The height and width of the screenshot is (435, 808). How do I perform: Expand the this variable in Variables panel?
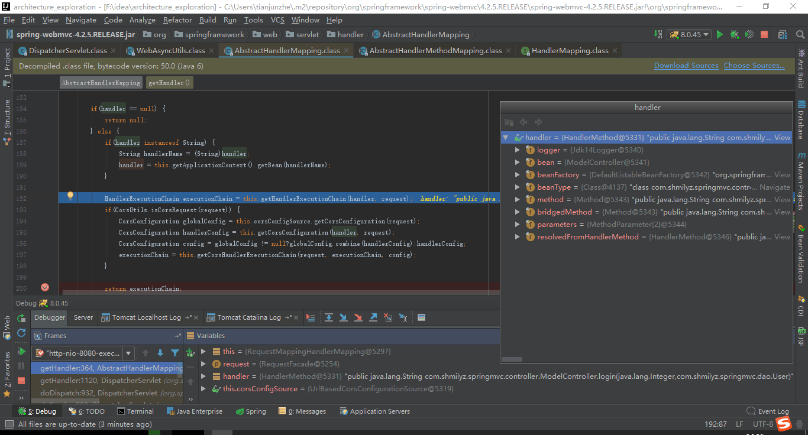(203, 351)
